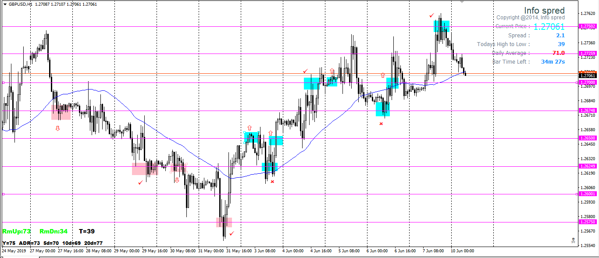The image size is (599, 258).
Task: Click the Copyright @2014, Info spred text
Action: click(x=531, y=18)
